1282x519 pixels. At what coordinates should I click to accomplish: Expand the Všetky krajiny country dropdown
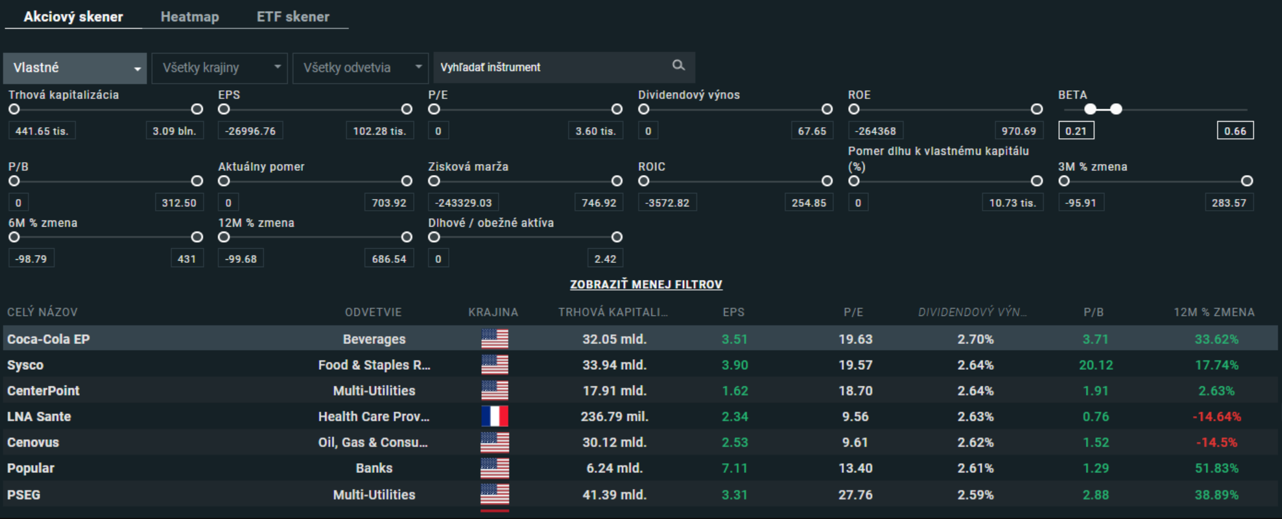pos(219,68)
